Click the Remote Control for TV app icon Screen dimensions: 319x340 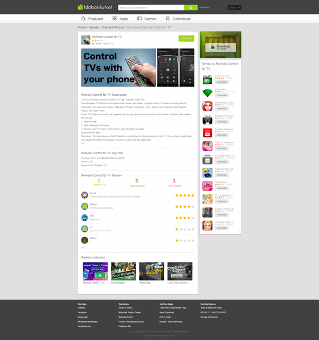(x=86, y=40)
